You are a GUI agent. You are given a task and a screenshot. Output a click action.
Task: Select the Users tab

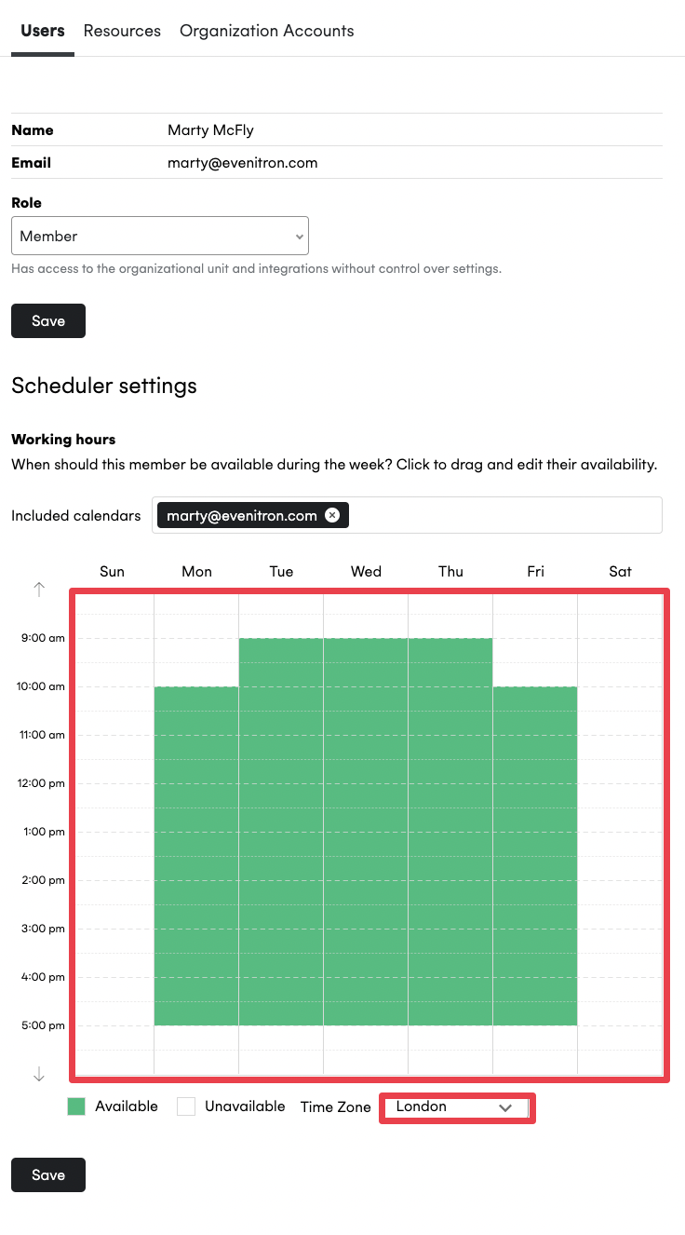[43, 31]
